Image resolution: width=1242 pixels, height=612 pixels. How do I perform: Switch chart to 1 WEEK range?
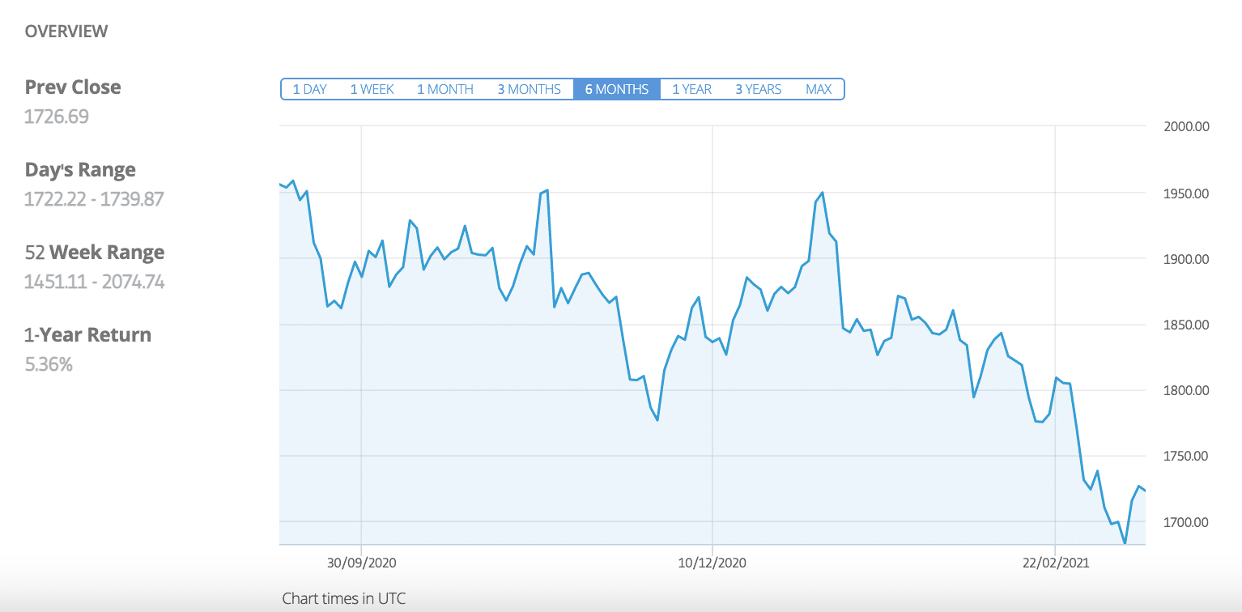[372, 89]
